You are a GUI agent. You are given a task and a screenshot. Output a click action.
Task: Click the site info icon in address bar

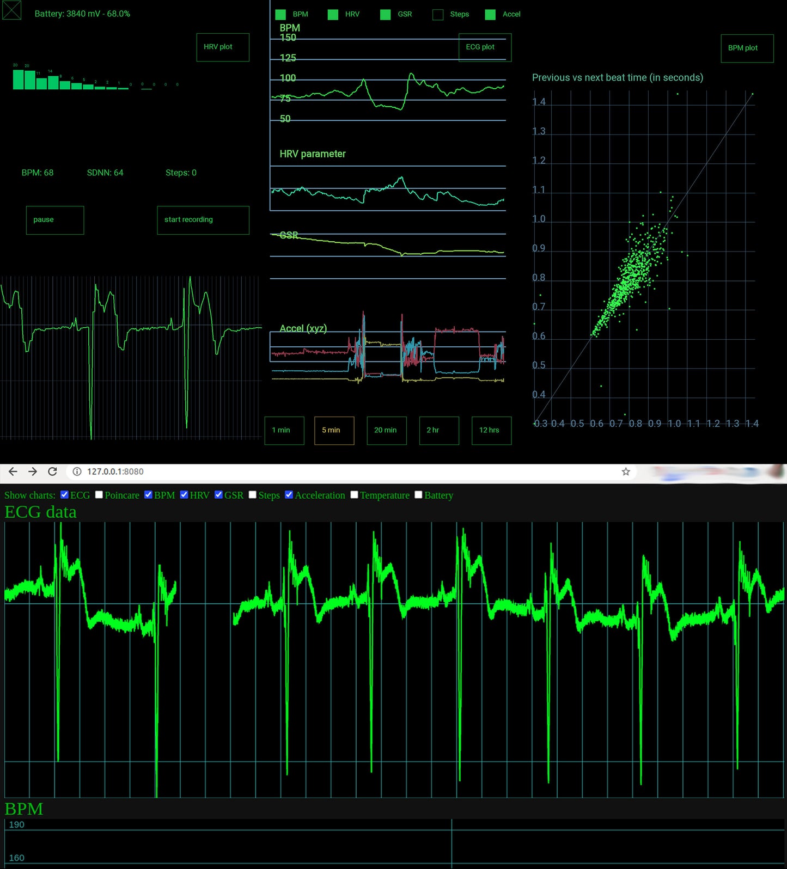click(77, 472)
